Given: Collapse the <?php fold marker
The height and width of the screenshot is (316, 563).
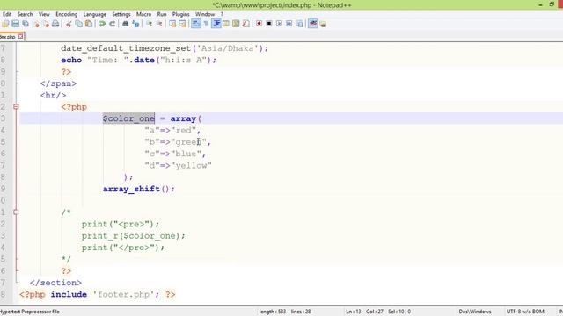Looking at the screenshot, I should [16, 107].
